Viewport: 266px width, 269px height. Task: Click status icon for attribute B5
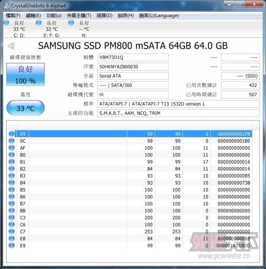(x=12, y=190)
